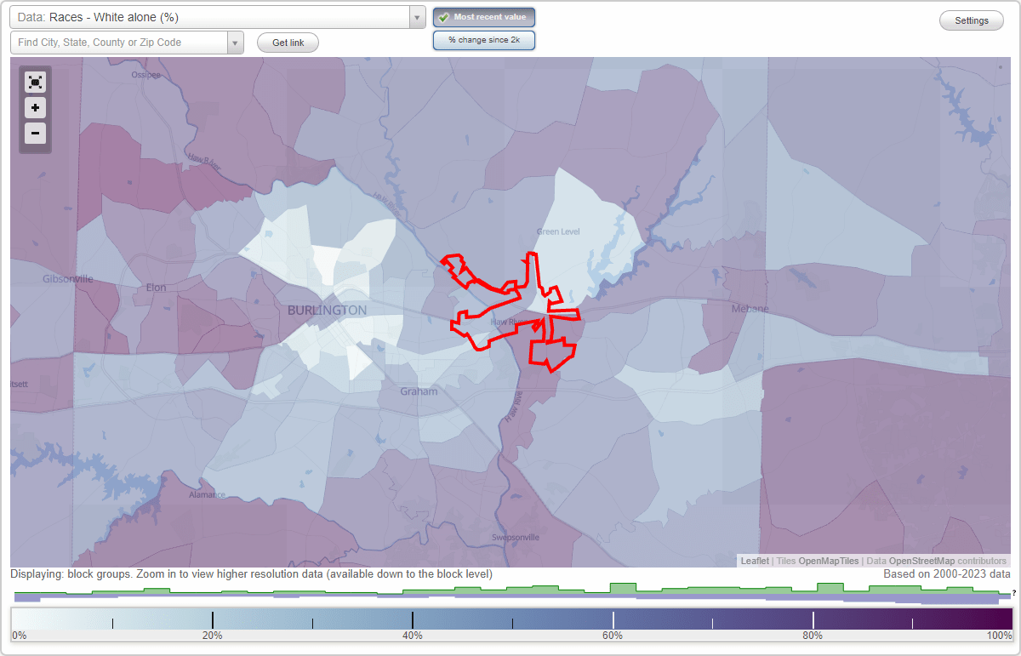1021x656 pixels.
Task: Expand the Data field's right-side chevron
Action: 415,16
